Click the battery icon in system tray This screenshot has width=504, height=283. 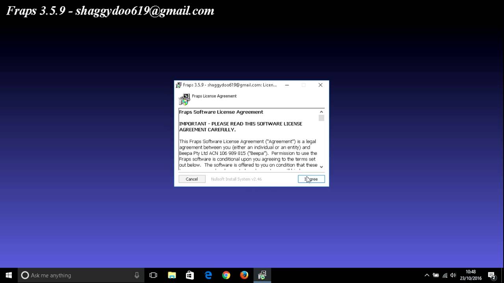click(x=436, y=275)
